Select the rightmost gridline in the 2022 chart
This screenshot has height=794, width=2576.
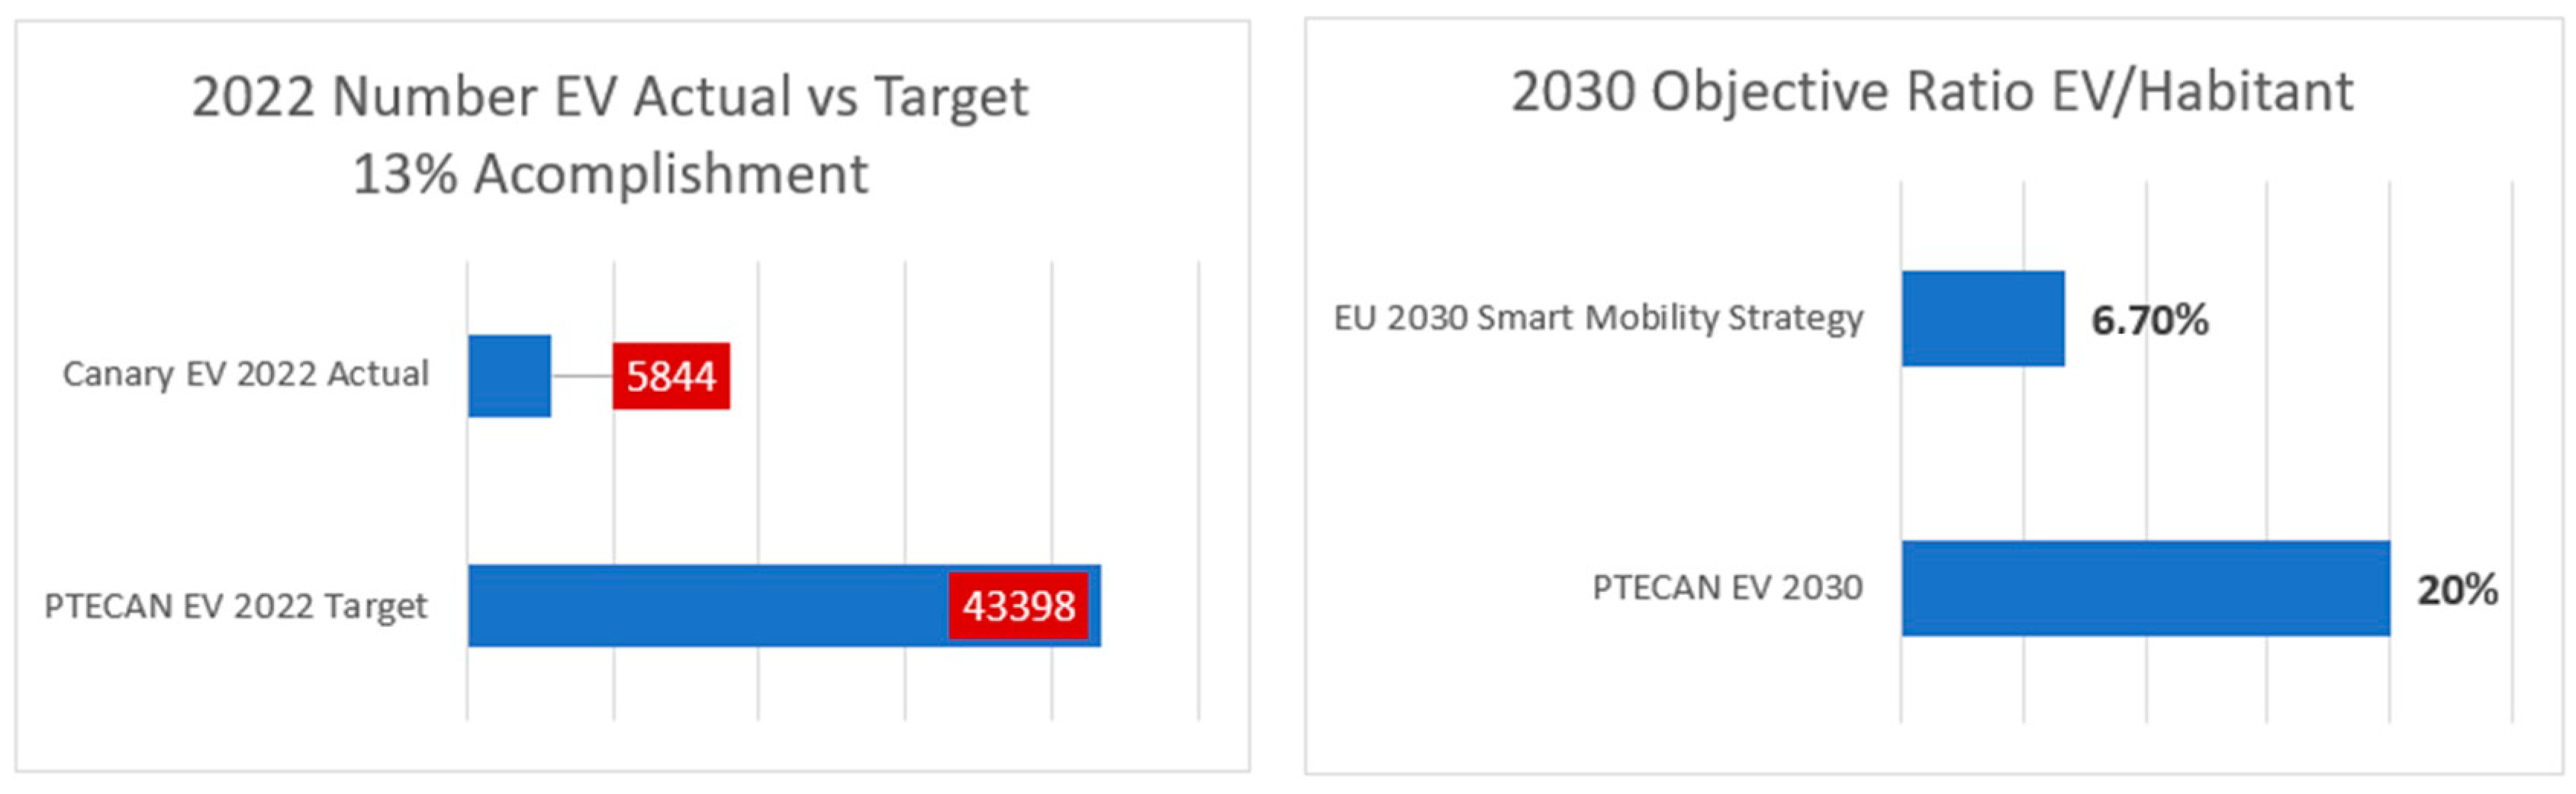[1198, 480]
